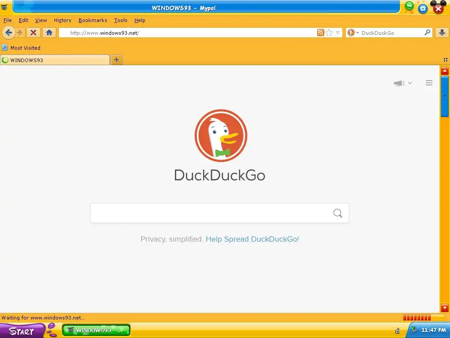Screen dimensions: 450x338
Task: Open the Help menu
Action: pos(140,20)
